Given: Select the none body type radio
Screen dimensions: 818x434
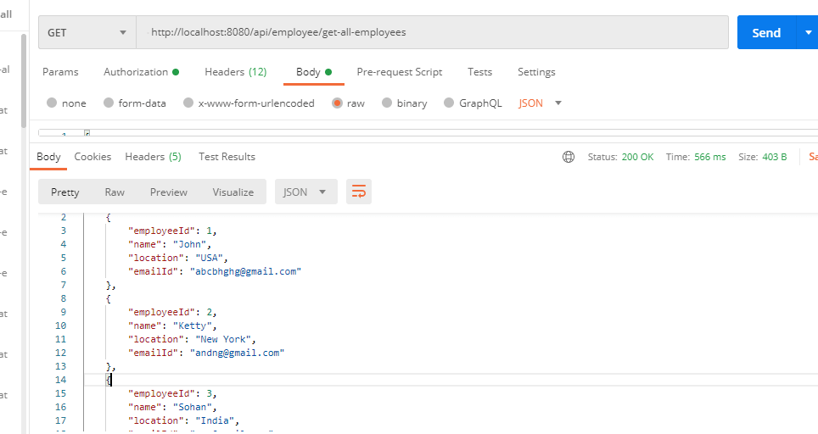Looking at the screenshot, I should pyautogui.click(x=52, y=103).
